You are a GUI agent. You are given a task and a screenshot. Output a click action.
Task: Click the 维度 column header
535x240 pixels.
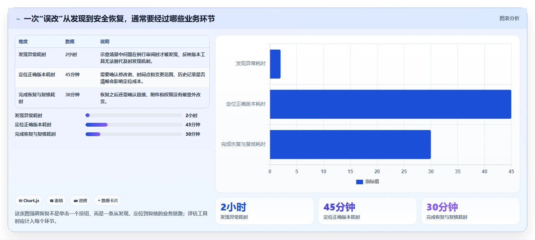coord(23,42)
